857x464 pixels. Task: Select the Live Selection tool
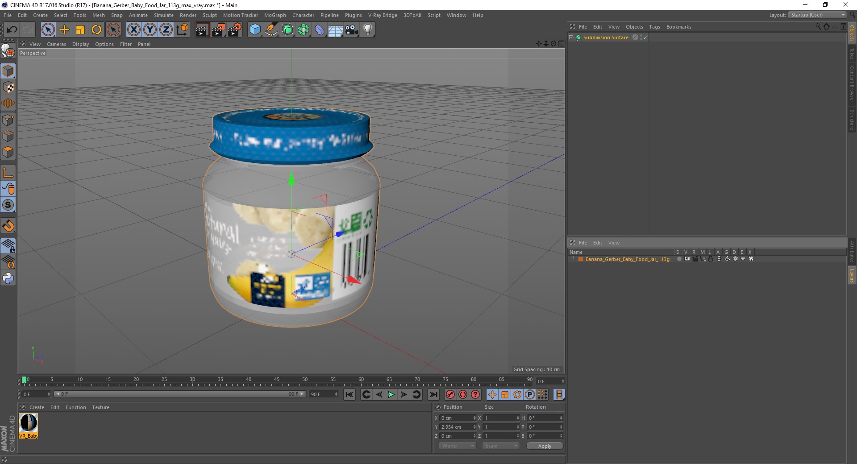[x=48, y=30]
